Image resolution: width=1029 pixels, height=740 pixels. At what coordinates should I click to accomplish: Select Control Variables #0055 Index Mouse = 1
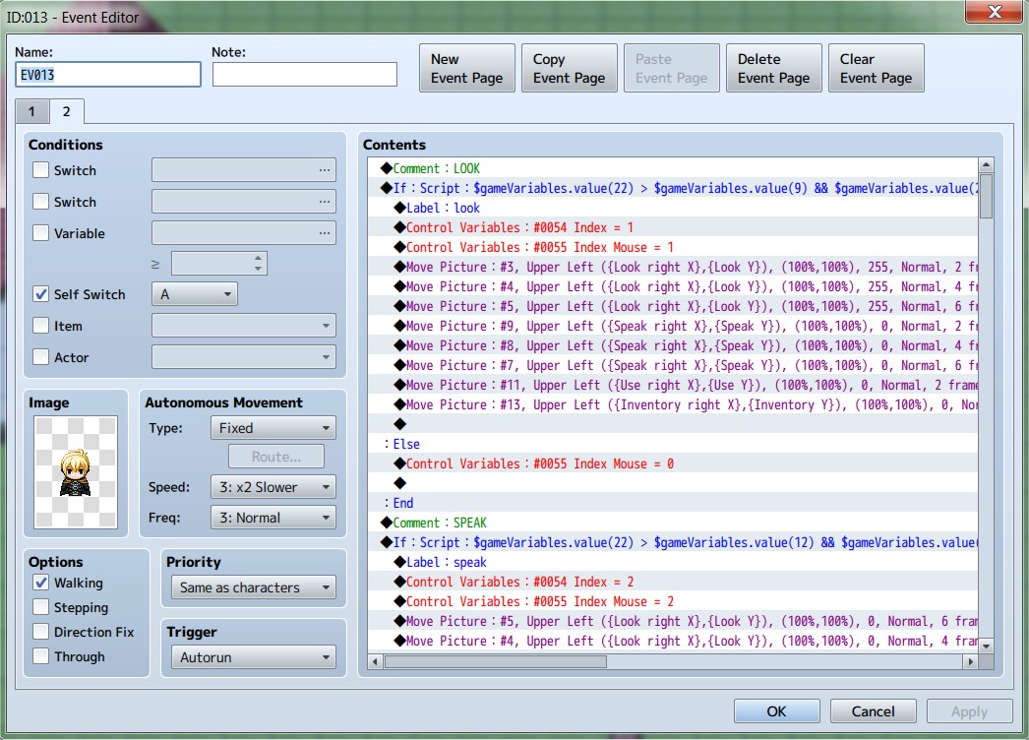click(673, 248)
